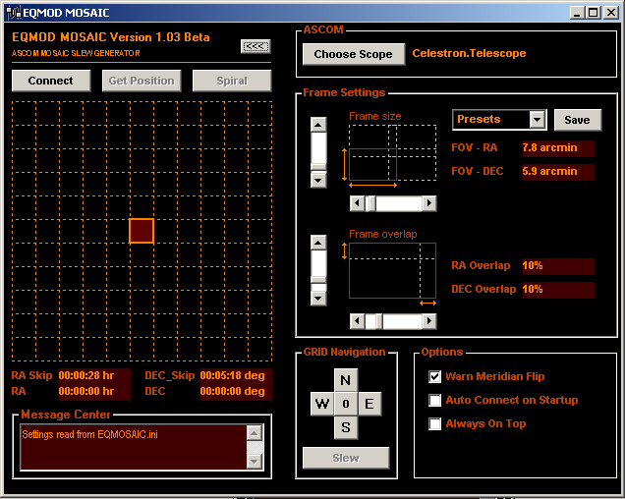
Task: Enable Always On Top option
Action: [435, 423]
